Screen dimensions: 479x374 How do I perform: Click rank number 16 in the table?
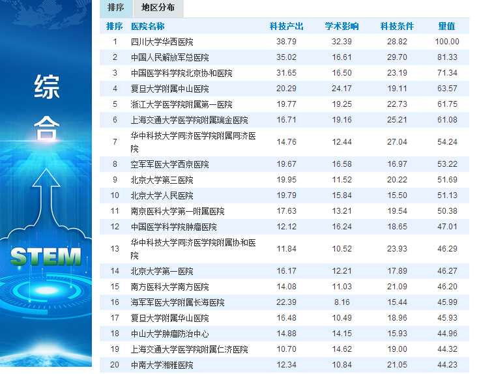[115, 302]
